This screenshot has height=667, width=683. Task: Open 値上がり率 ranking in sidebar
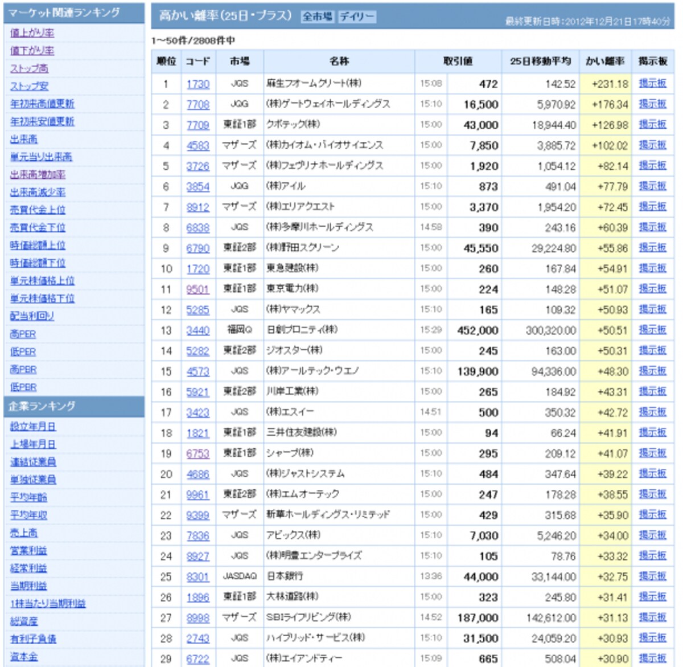point(32,33)
